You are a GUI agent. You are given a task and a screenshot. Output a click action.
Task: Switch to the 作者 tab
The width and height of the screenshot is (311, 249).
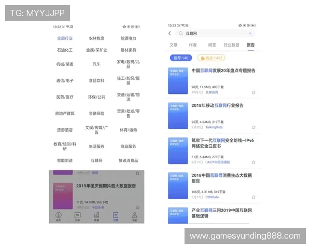193,45
